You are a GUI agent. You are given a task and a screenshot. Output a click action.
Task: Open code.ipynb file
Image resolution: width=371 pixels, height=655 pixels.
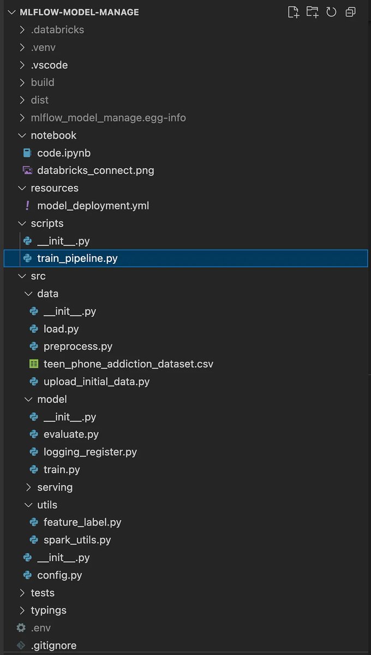tap(64, 153)
